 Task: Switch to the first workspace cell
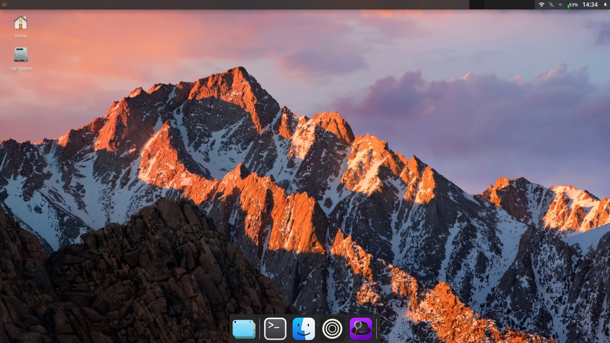coord(478,5)
